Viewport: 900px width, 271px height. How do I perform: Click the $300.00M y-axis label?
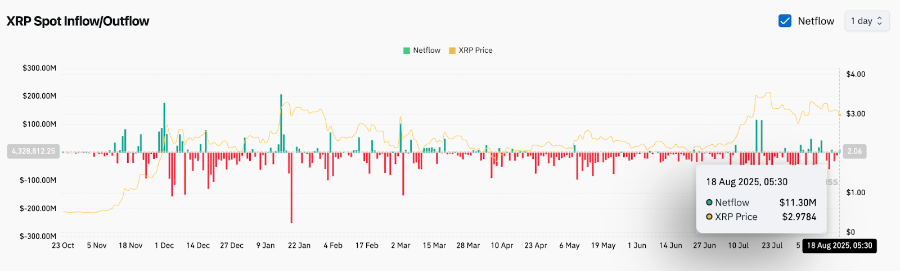(39, 68)
